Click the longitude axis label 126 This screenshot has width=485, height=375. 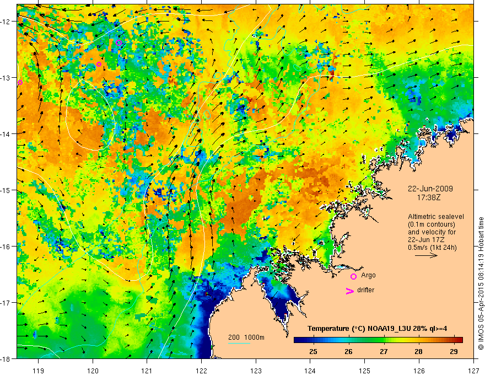click(x=419, y=371)
